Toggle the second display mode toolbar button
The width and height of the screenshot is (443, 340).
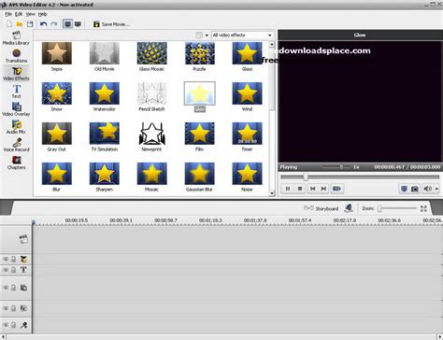pos(78,24)
